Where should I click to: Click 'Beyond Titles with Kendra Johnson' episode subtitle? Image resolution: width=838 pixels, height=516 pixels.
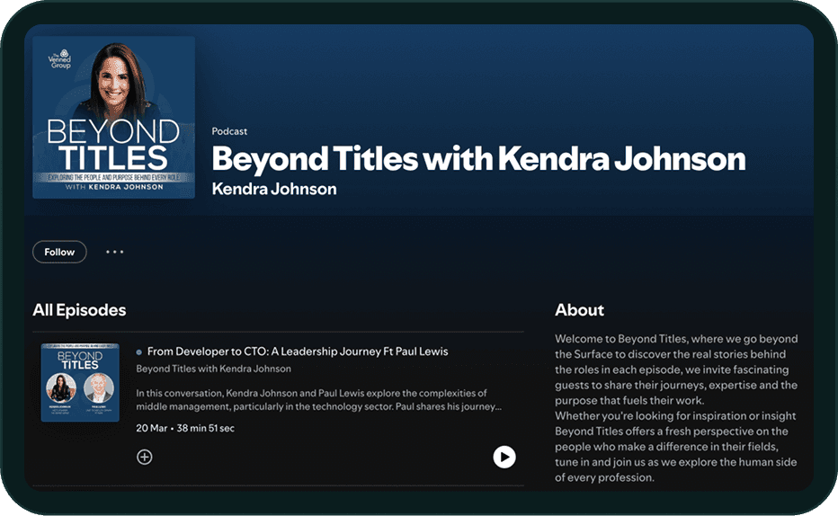(213, 369)
